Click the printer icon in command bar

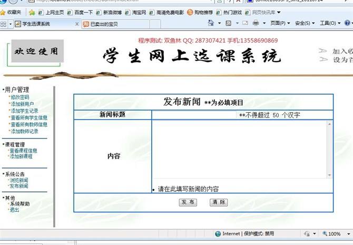click(256, 23)
